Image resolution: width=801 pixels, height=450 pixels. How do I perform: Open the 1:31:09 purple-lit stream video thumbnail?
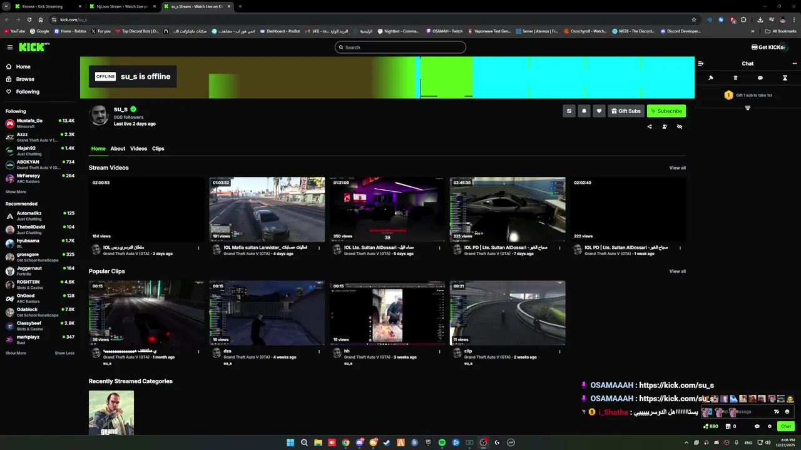(387, 209)
